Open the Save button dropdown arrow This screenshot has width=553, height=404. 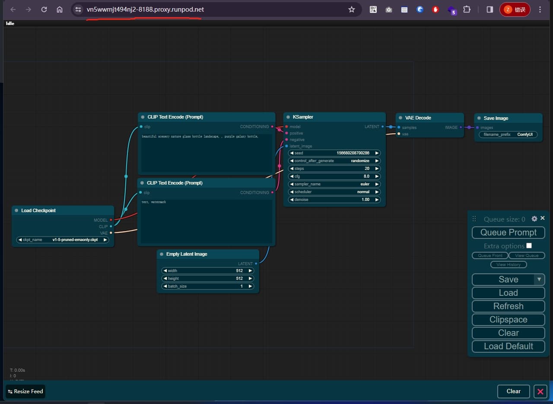(x=539, y=279)
